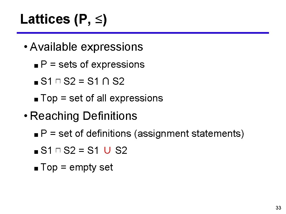286x214 pixels.
Task: Click the text "Top = empty set"
Action: click(77, 167)
